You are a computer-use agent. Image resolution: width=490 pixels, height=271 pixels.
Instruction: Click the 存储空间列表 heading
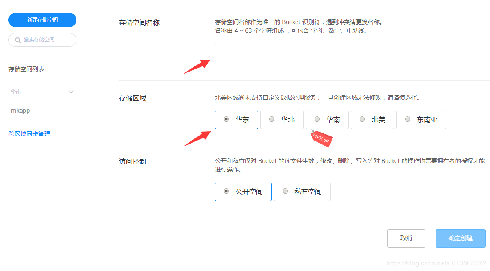coord(26,69)
